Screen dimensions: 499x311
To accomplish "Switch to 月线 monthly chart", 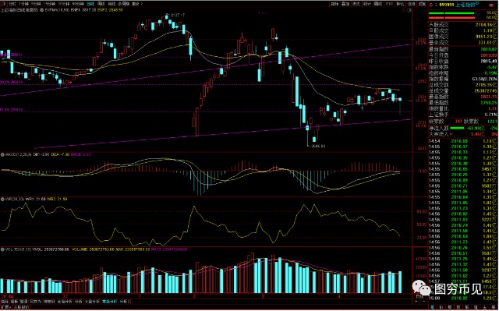I will pyautogui.click(x=111, y=4).
